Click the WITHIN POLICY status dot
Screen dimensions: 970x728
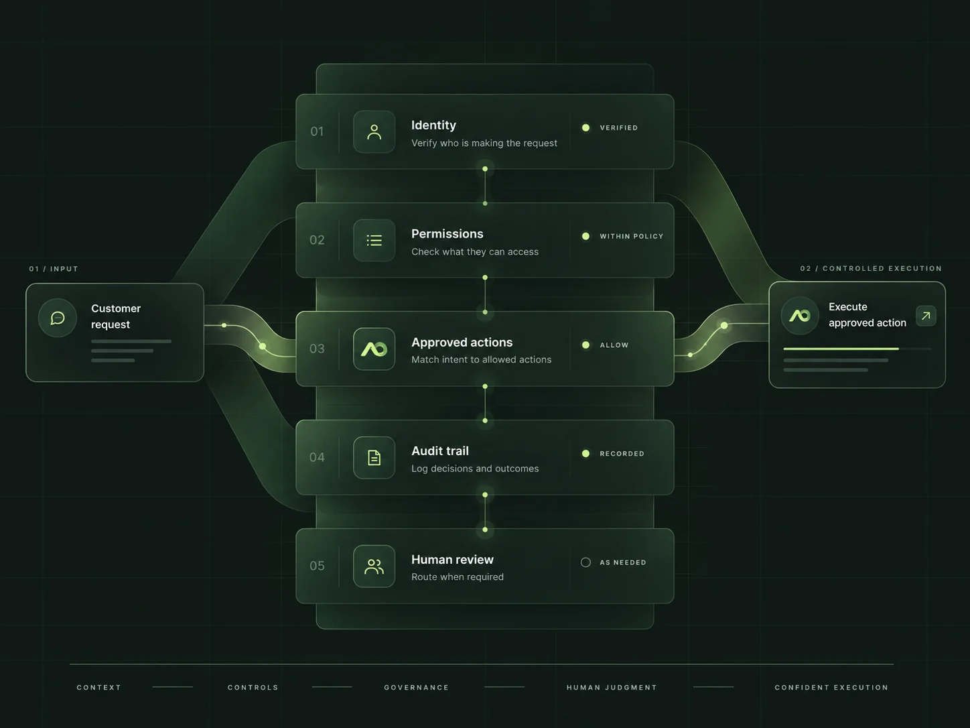point(585,236)
